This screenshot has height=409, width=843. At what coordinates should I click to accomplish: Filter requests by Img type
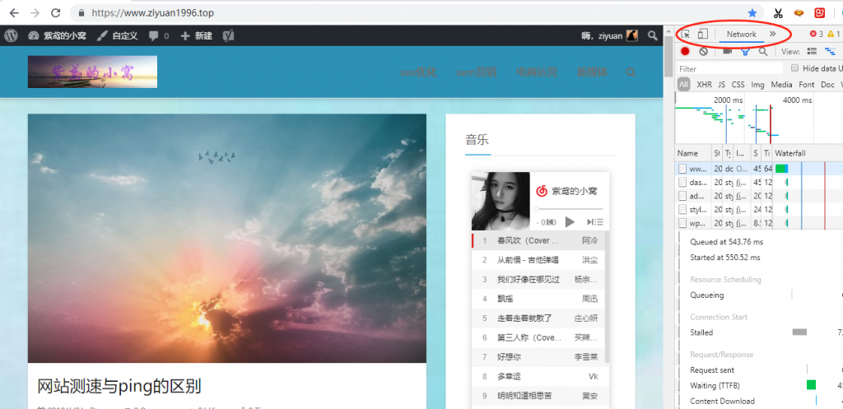click(x=757, y=85)
